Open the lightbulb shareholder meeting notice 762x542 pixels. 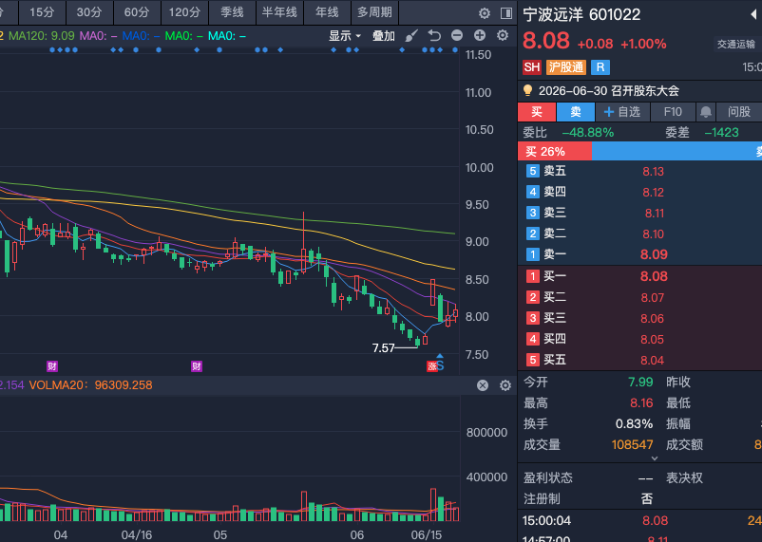[527, 90]
